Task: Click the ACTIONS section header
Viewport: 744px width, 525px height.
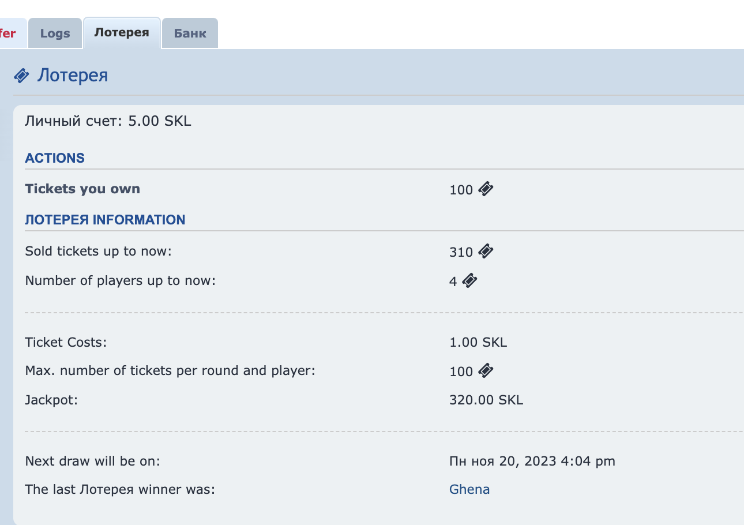Action: (x=55, y=158)
